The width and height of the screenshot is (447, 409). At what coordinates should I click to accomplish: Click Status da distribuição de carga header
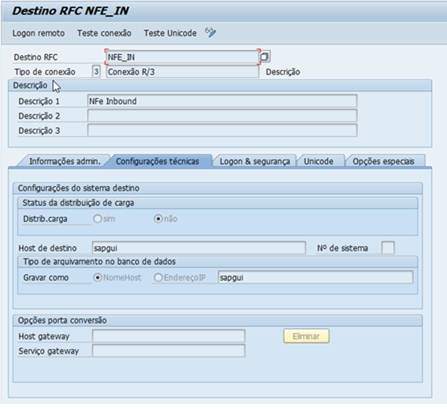click(218, 203)
